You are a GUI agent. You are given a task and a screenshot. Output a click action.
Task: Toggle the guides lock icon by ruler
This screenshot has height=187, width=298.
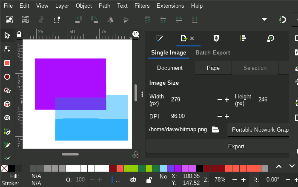click(x=19, y=34)
